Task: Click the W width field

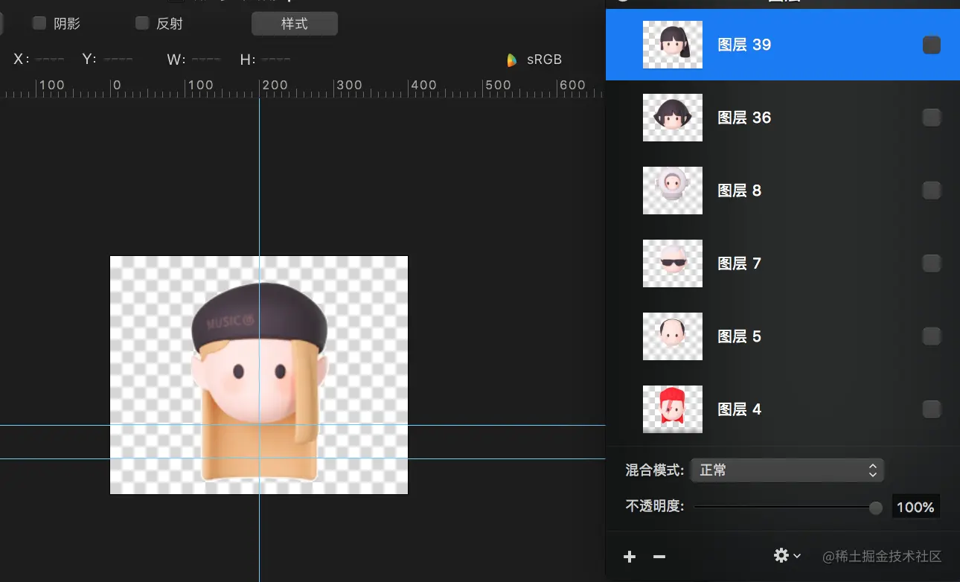Action: [x=206, y=59]
